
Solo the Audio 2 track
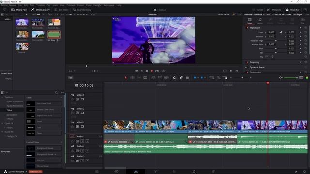tap(82, 151)
